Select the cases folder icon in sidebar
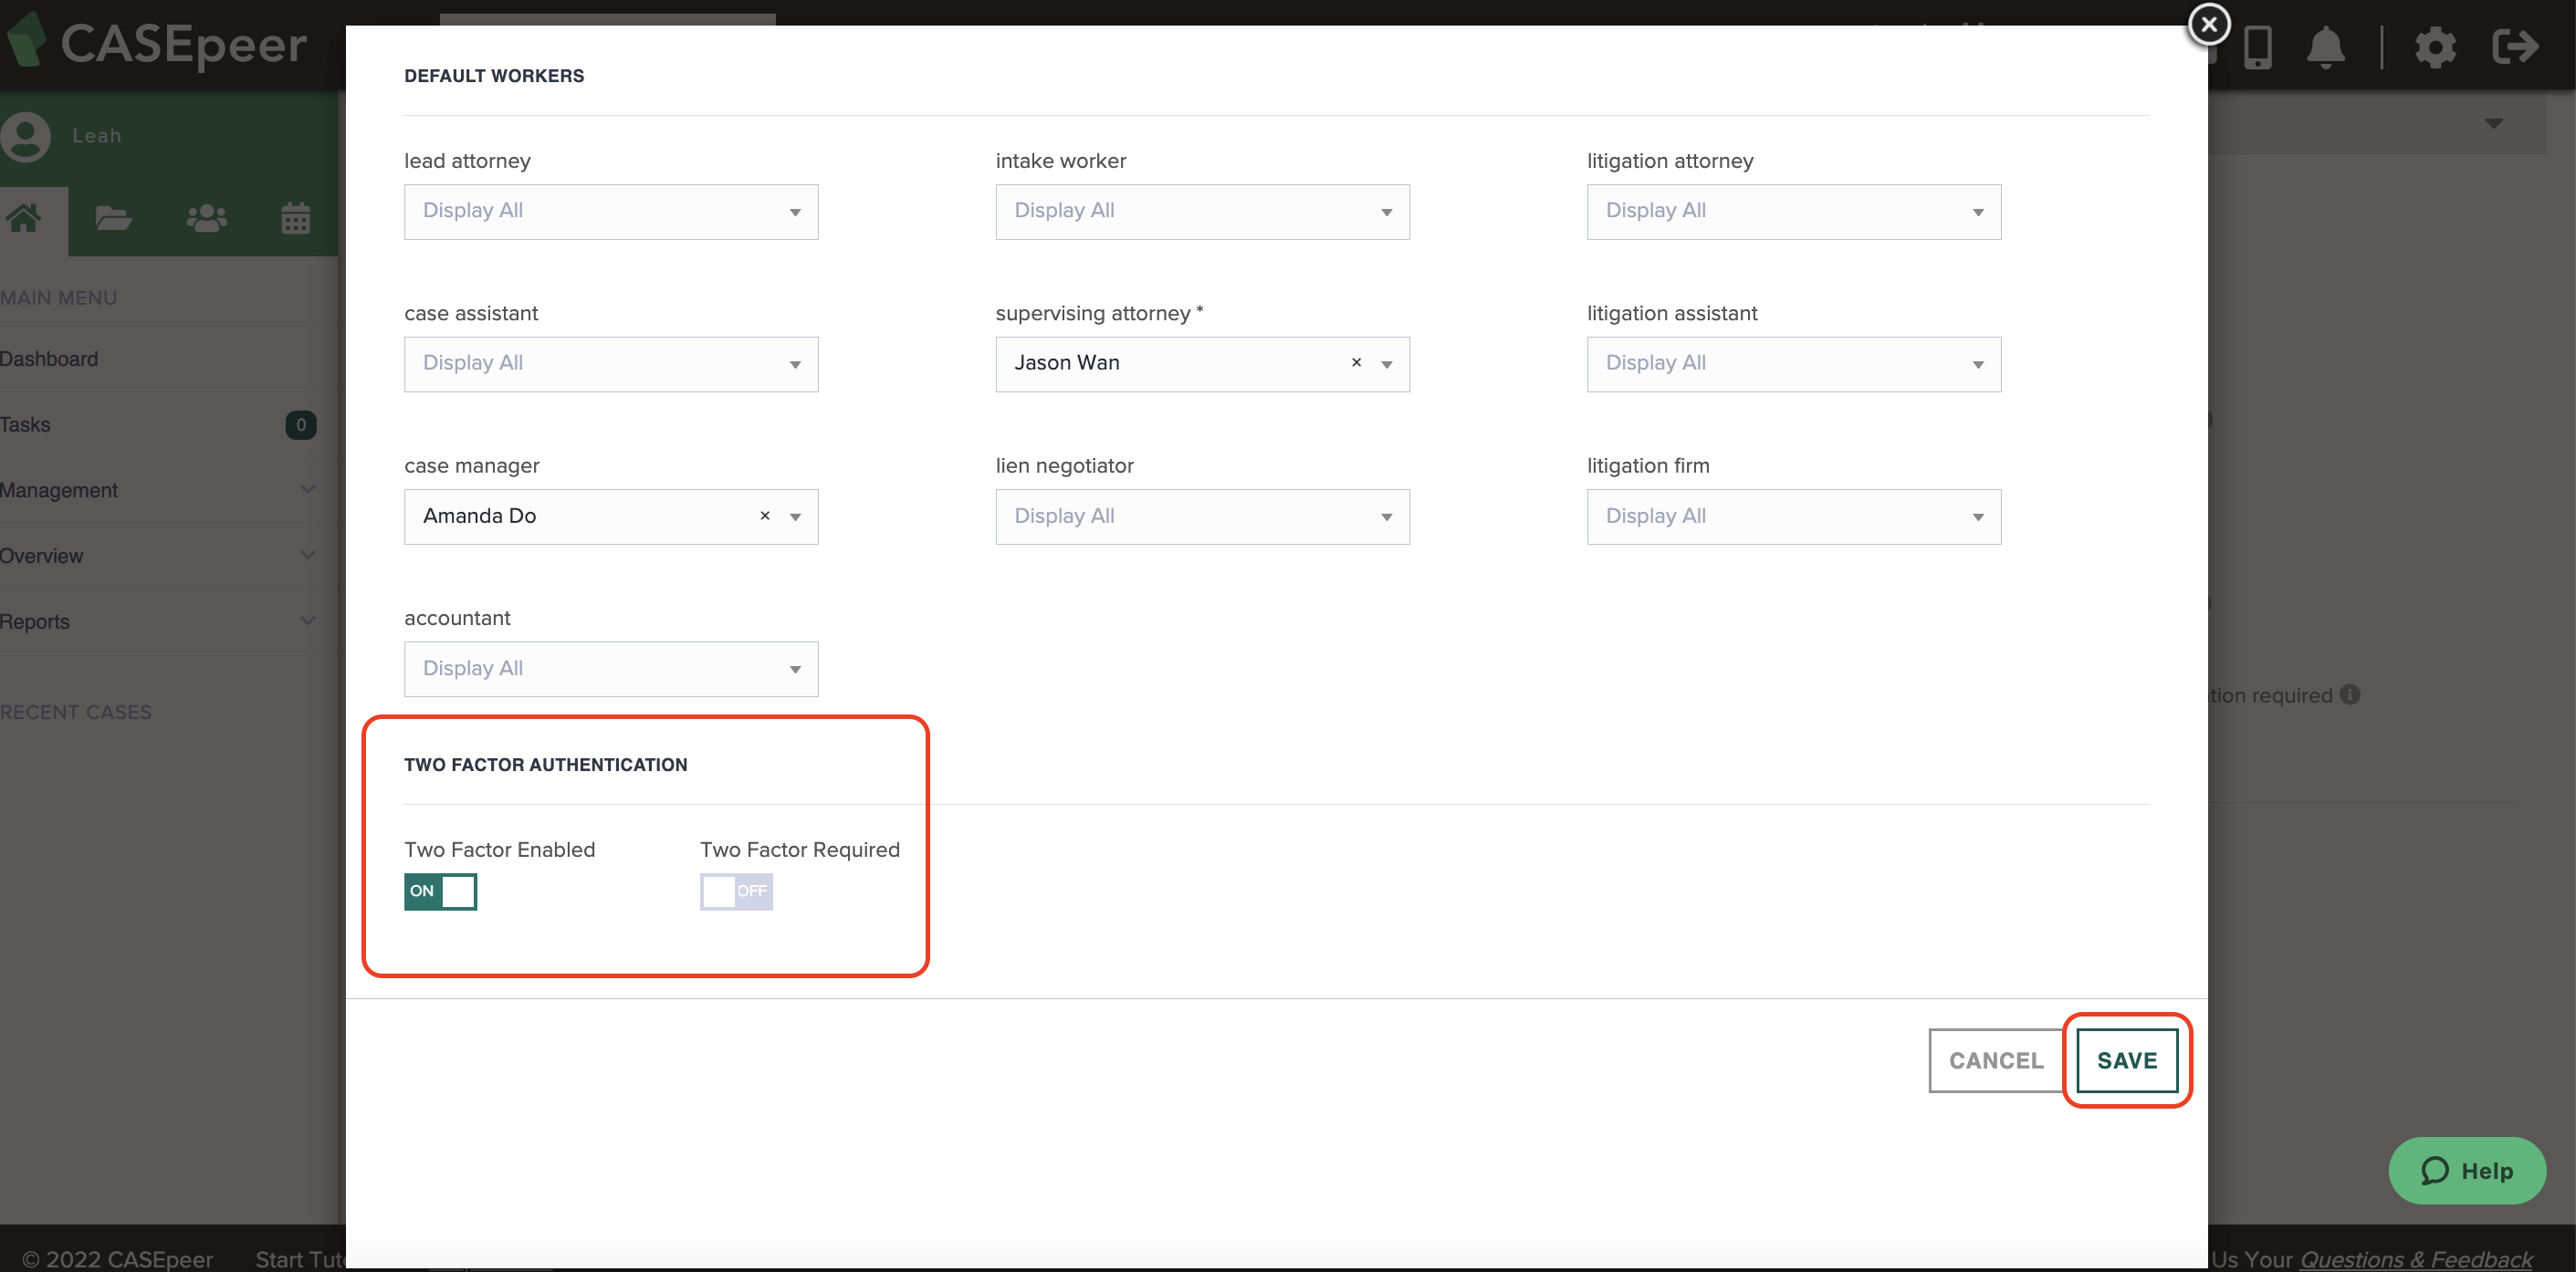 pyautogui.click(x=112, y=219)
